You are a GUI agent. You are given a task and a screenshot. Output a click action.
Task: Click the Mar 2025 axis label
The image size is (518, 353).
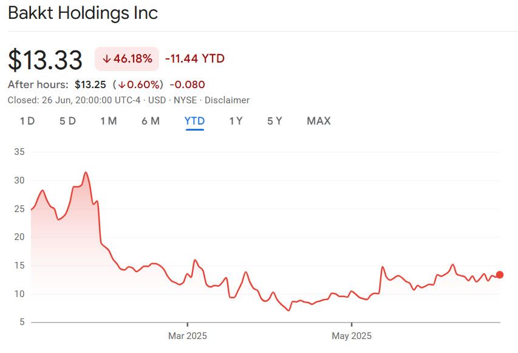[x=188, y=335]
